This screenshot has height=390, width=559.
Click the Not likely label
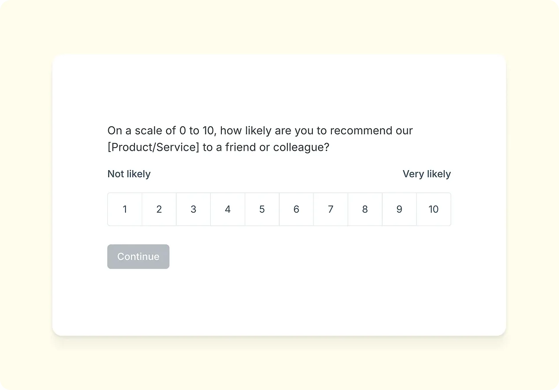tap(129, 174)
